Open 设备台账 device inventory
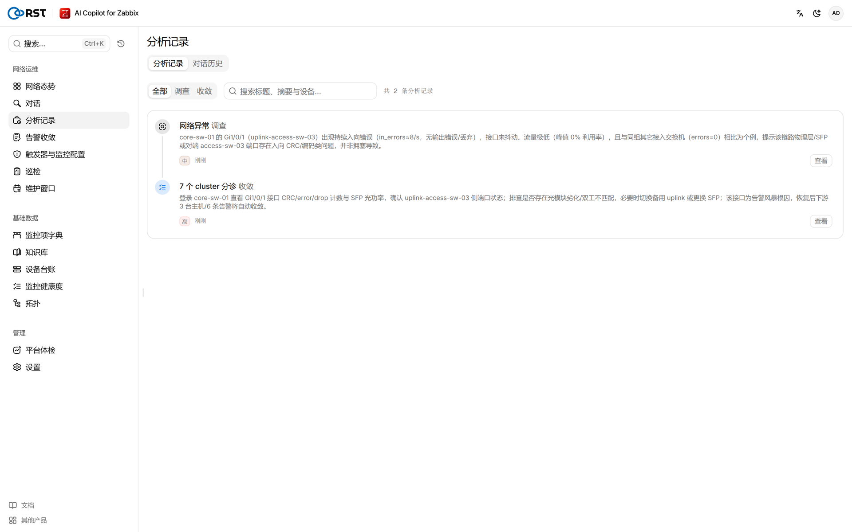This screenshot has height=532, width=852. point(69,269)
